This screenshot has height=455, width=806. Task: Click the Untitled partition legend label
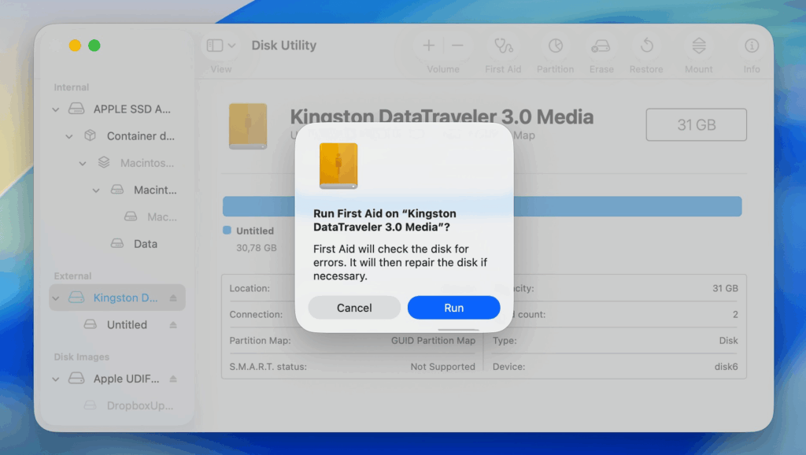pyautogui.click(x=255, y=231)
